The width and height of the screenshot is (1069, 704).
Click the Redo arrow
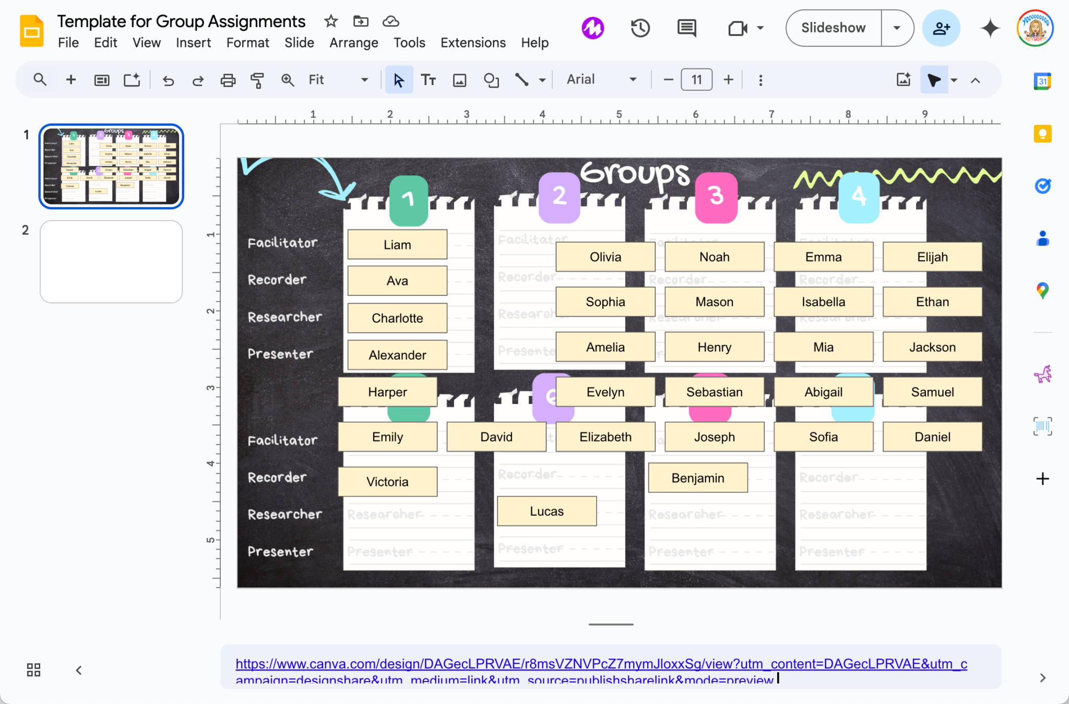tap(198, 80)
